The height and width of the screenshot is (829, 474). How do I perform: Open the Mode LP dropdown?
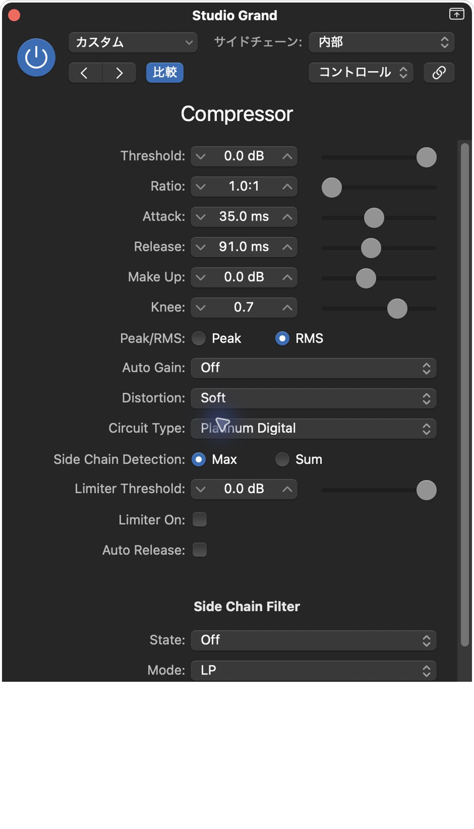[314, 671]
